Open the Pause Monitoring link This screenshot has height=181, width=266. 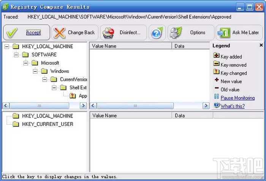click(x=237, y=98)
